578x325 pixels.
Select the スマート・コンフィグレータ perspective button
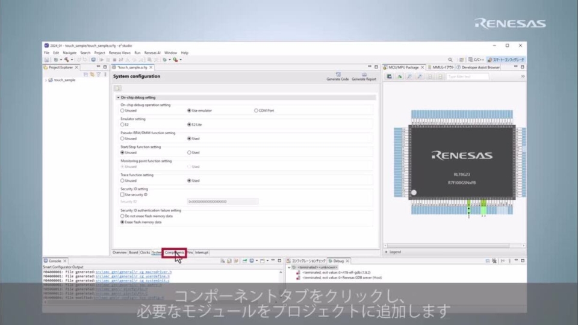(x=505, y=60)
